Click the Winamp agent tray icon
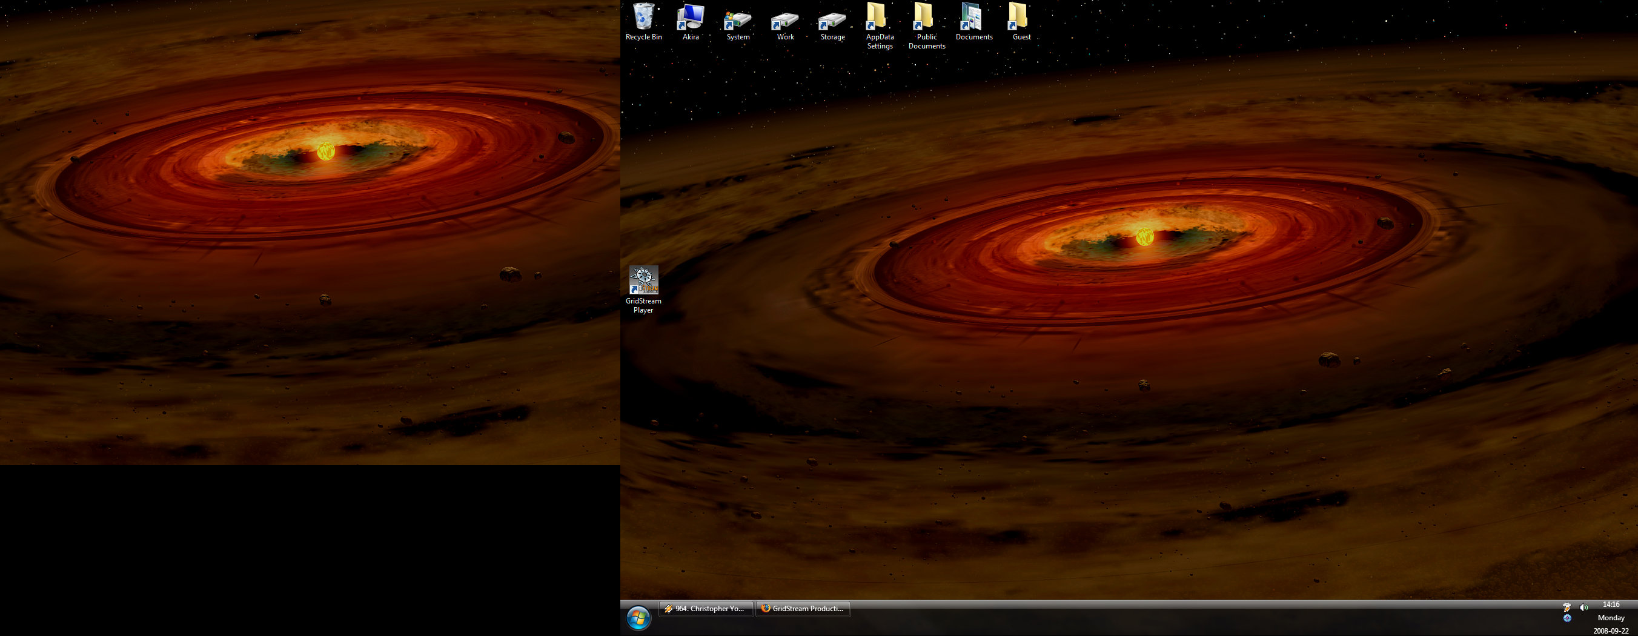 tap(1567, 608)
